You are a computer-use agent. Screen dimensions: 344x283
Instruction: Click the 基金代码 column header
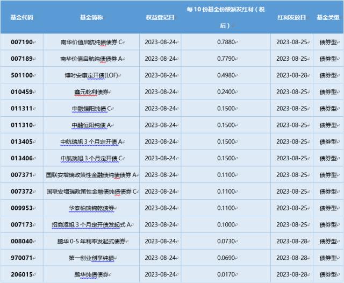pos(21,17)
